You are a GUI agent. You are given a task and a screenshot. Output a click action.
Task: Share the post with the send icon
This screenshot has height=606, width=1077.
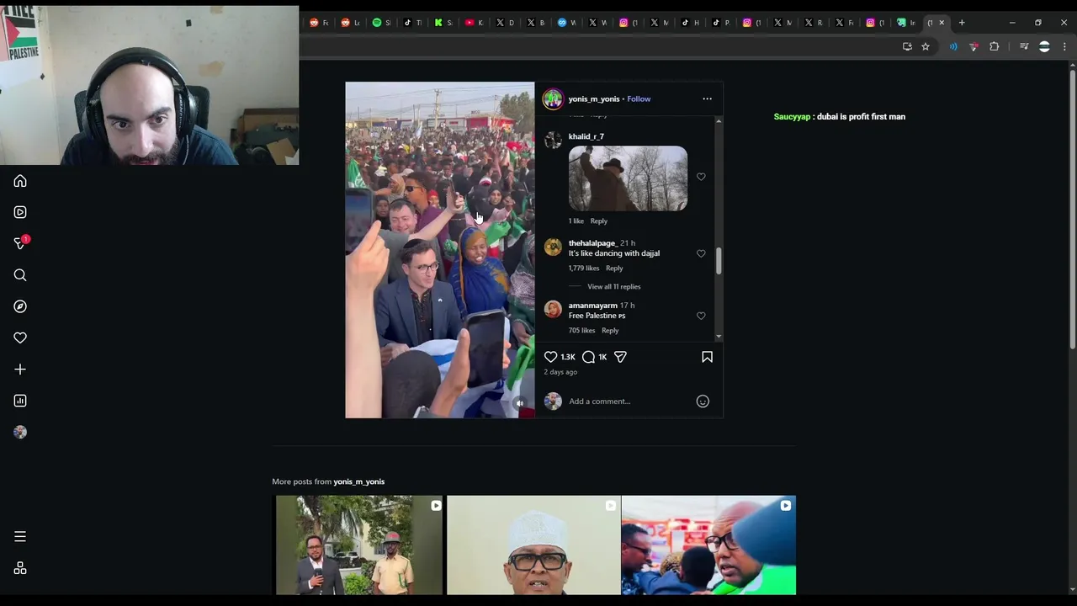[620, 357]
